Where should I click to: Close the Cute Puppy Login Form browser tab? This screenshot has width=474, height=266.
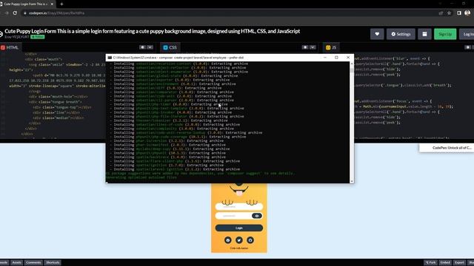[52, 4]
